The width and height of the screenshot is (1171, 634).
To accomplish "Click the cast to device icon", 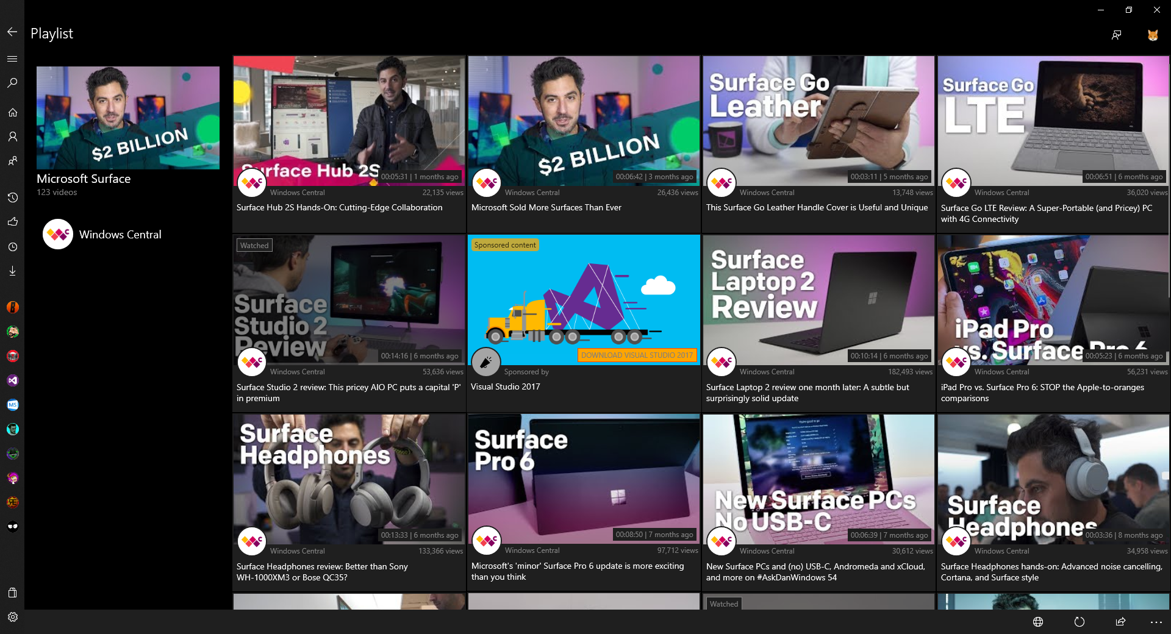I will click(1116, 35).
